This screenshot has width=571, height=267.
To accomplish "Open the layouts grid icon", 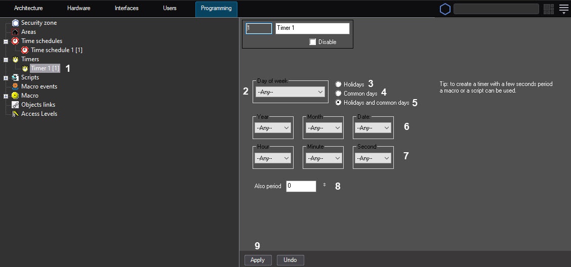I will point(548,9).
